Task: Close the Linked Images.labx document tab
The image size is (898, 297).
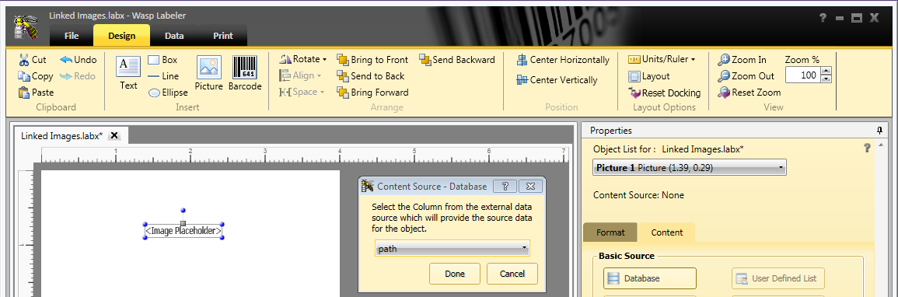Action: pos(114,135)
